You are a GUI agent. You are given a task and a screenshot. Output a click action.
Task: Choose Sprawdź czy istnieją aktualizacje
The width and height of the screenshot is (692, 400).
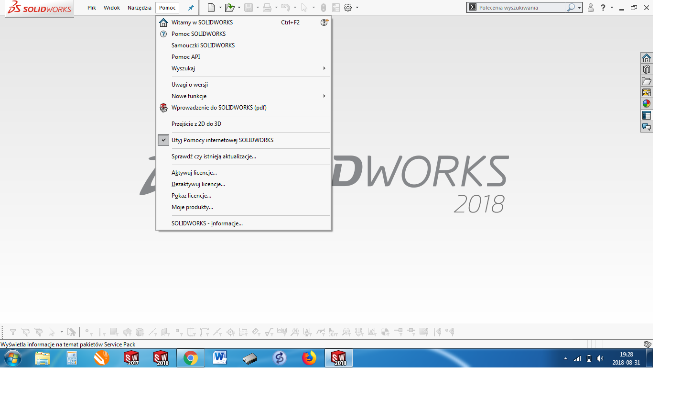pyautogui.click(x=244, y=156)
